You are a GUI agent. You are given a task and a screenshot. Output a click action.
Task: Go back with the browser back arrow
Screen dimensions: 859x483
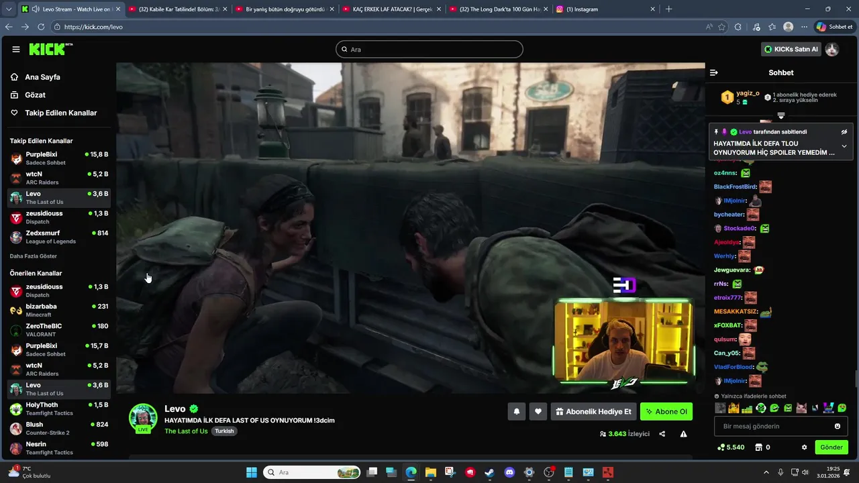point(9,27)
